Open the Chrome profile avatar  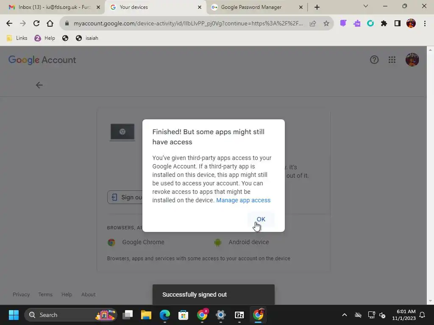[x=411, y=24]
